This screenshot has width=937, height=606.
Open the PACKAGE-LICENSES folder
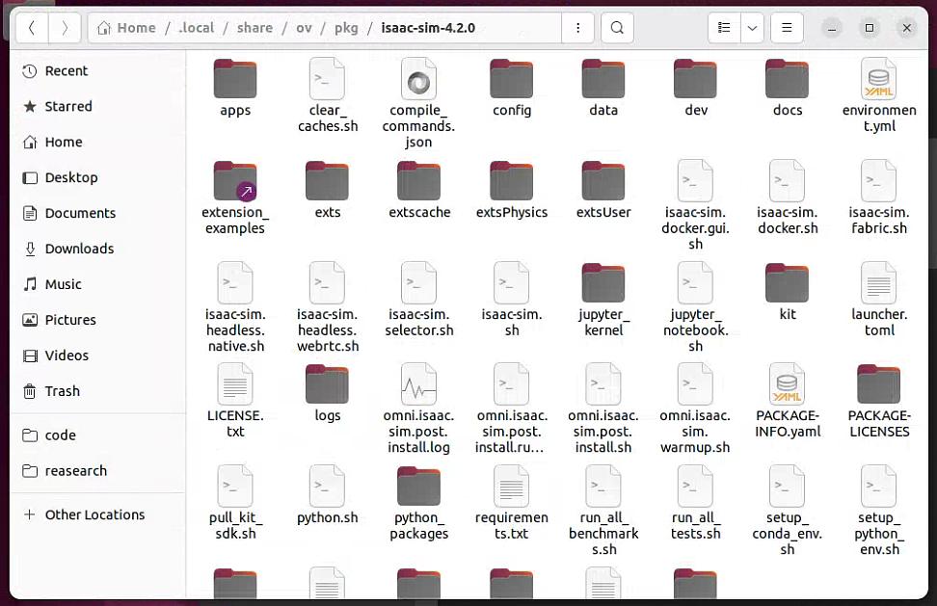(x=879, y=401)
